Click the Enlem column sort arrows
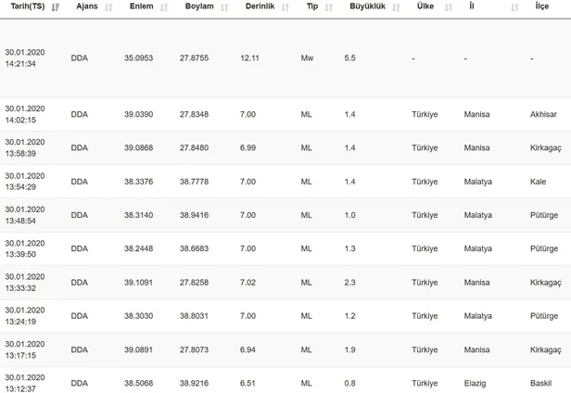 [x=164, y=7]
